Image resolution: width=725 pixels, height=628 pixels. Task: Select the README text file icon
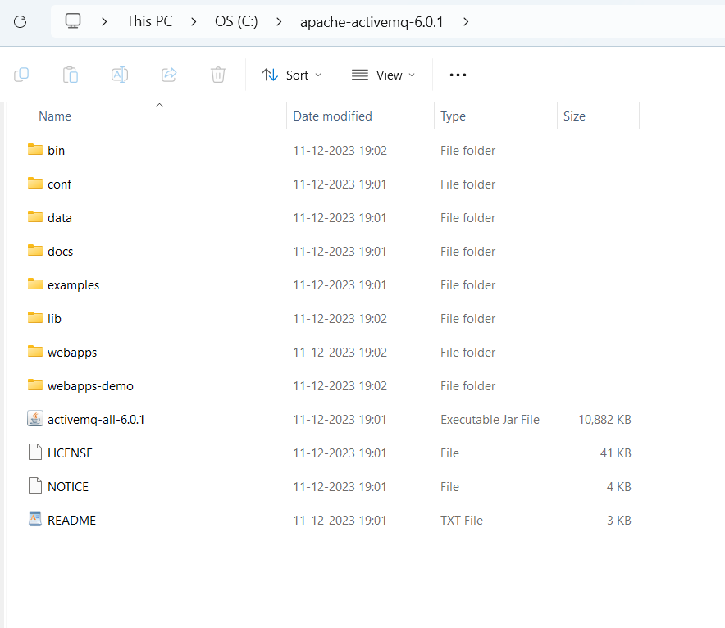tap(34, 520)
